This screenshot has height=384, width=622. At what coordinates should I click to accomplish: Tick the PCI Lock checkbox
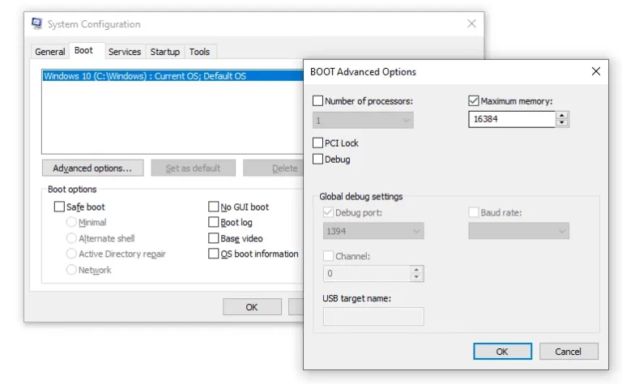click(x=317, y=143)
